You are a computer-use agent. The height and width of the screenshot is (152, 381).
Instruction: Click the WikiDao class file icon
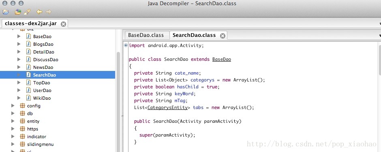[28, 98]
